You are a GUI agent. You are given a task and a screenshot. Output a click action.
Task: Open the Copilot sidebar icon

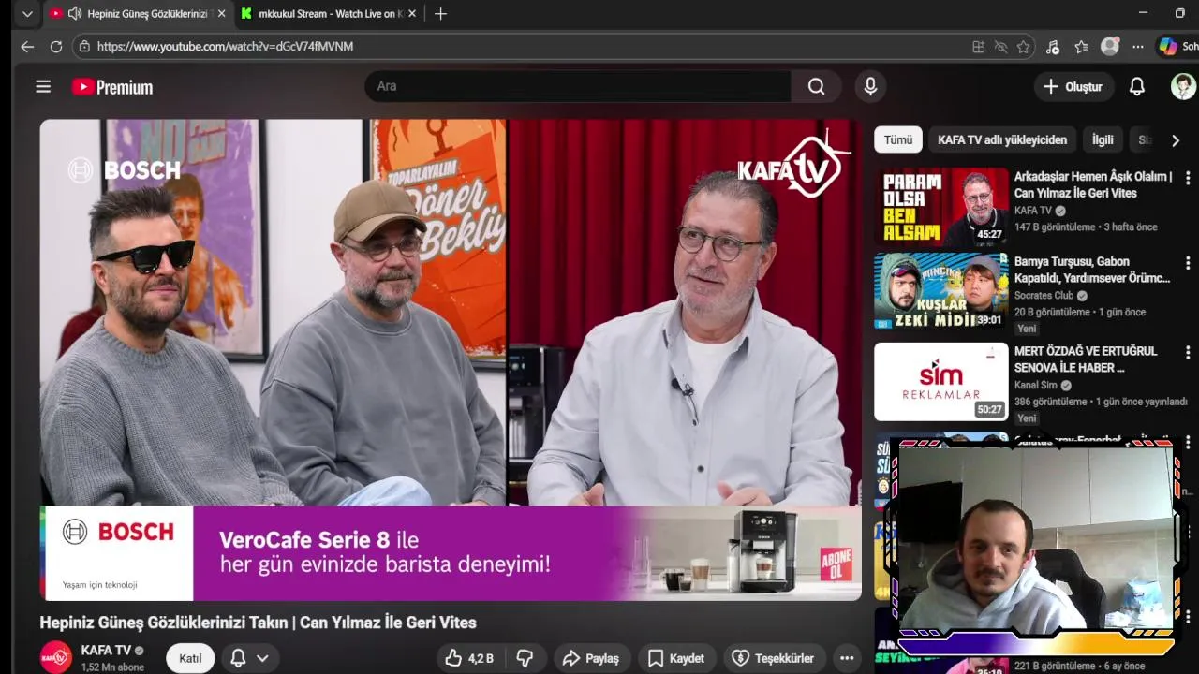click(x=1167, y=46)
